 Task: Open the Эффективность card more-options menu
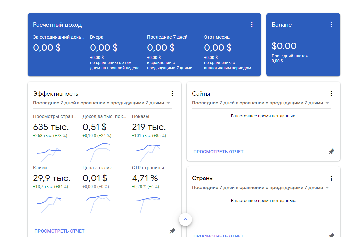pyautogui.click(x=172, y=94)
